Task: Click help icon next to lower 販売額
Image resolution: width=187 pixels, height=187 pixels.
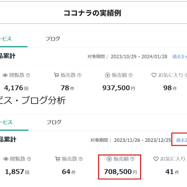Action: (x=132, y=159)
